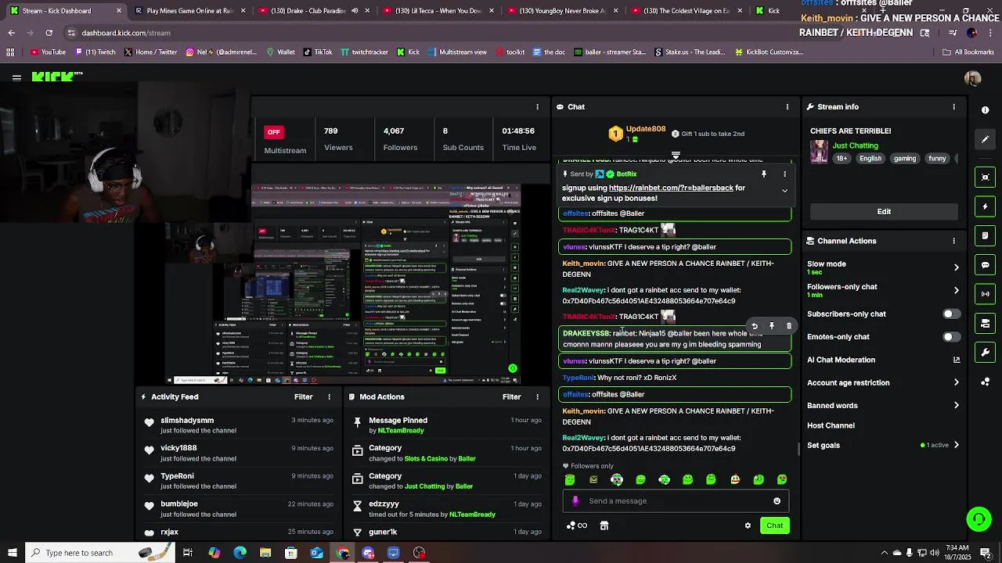
Task: Unpin the BotRix pinned message
Action: pyautogui.click(x=764, y=174)
